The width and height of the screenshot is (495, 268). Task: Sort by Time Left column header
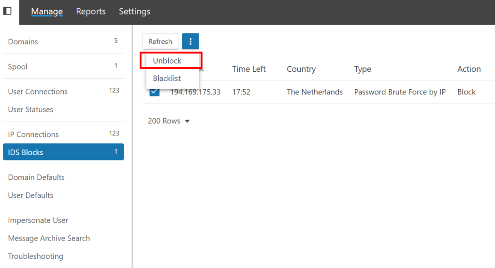248,69
